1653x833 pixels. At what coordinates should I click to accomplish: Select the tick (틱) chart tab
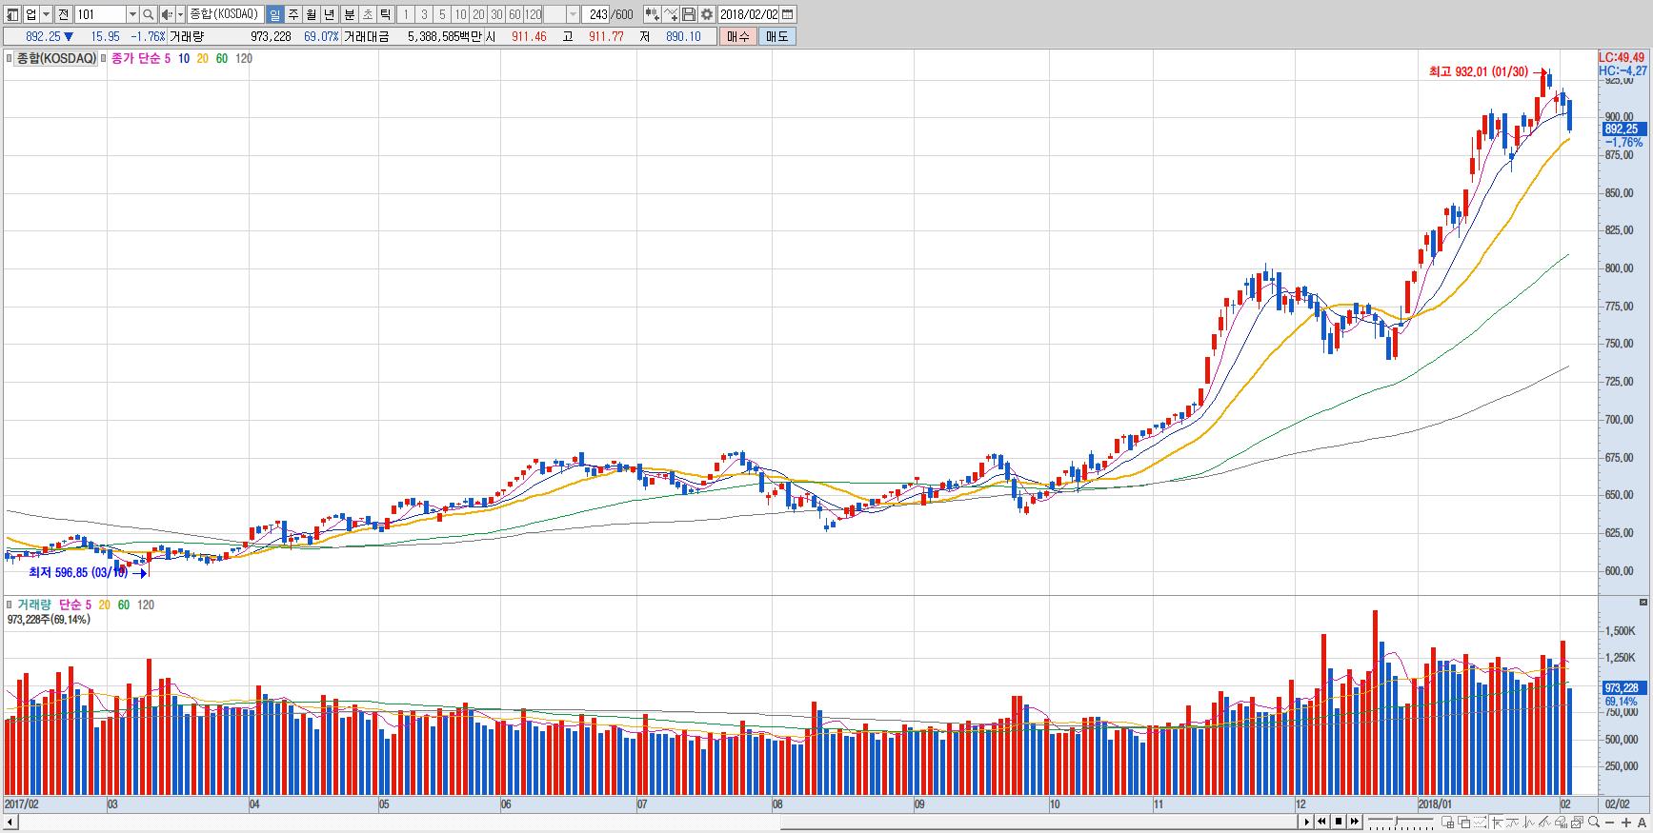coord(385,14)
